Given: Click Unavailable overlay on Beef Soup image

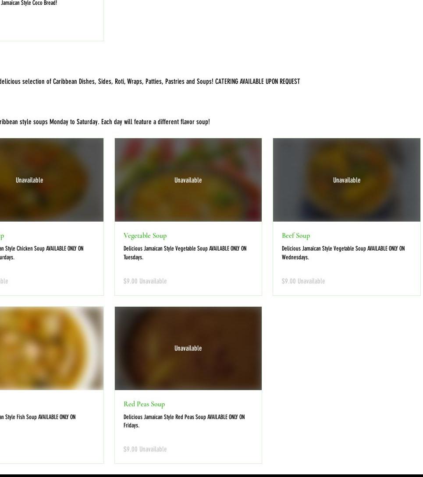Looking at the screenshot, I should (347, 180).
